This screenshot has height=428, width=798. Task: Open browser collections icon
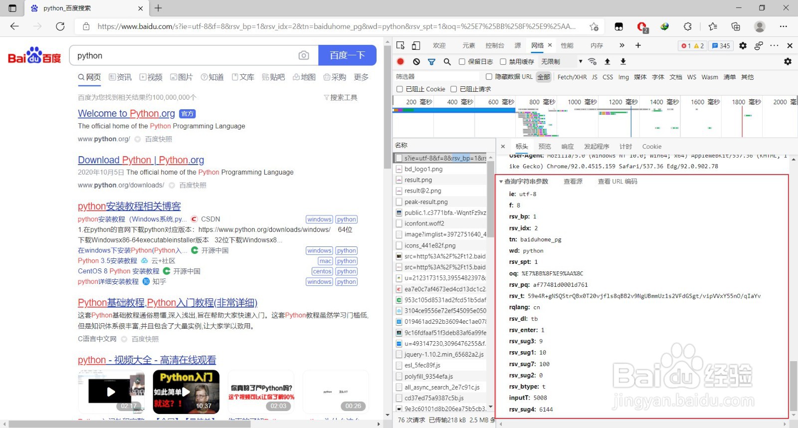pos(736,26)
